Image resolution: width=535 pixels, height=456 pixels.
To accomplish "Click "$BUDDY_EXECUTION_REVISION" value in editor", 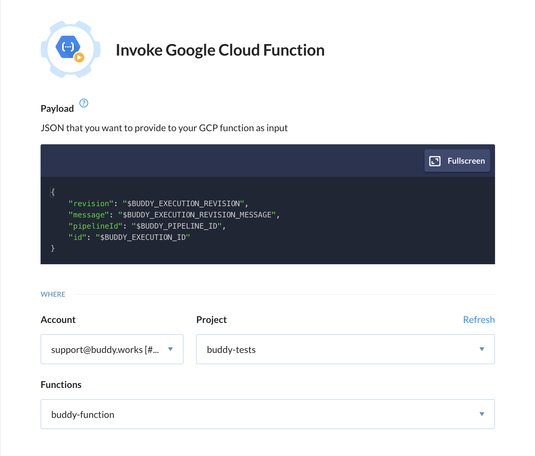I will pos(184,204).
